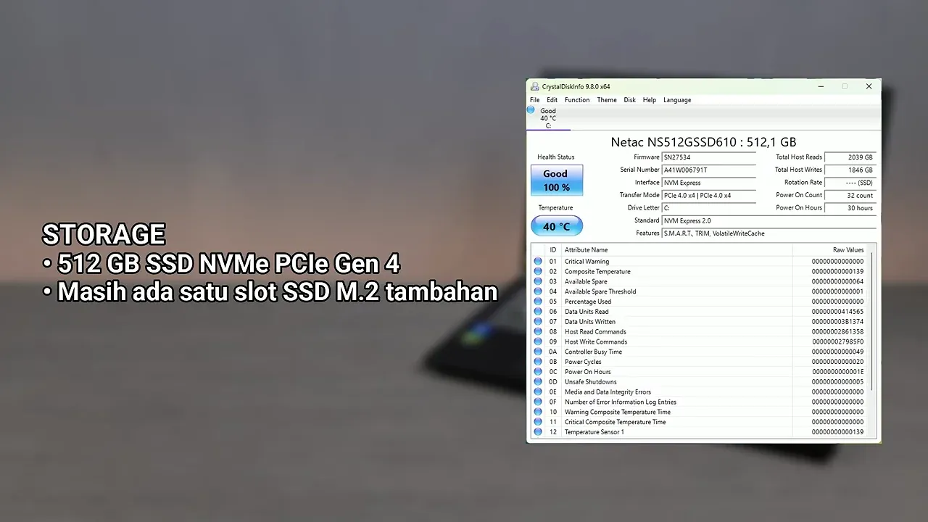Click the CrystalDiskInfo title bar icon

pyautogui.click(x=535, y=86)
